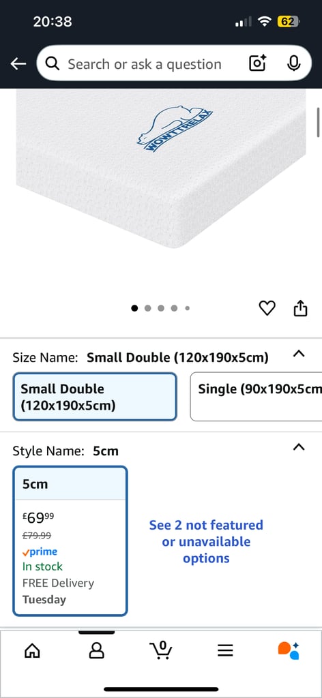322x698 pixels.
Task: Tap the back arrow icon
Action: pyautogui.click(x=18, y=64)
